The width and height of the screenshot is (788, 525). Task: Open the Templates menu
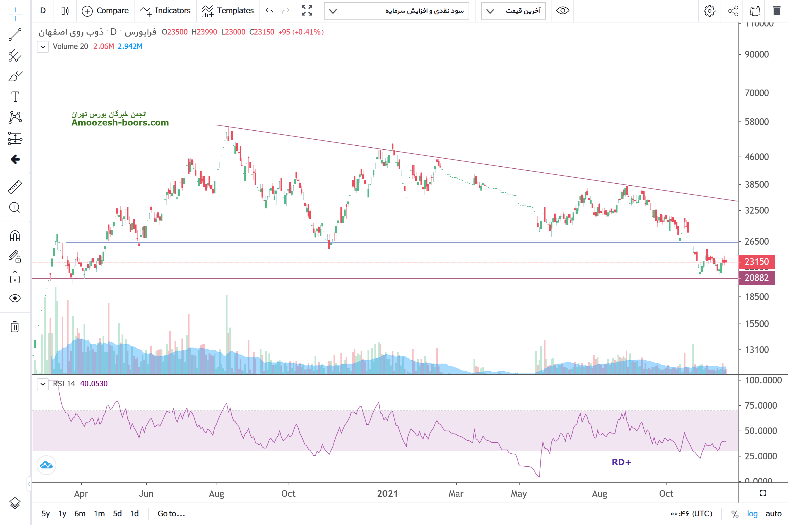click(228, 11)
